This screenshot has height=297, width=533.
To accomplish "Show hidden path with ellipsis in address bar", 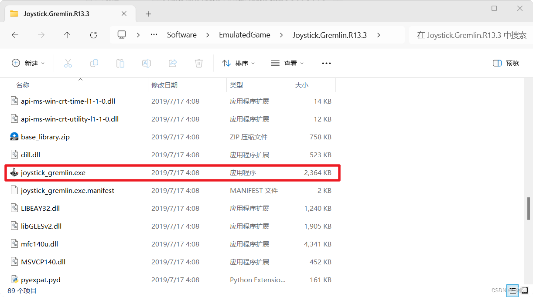I will tap(154, 35).
